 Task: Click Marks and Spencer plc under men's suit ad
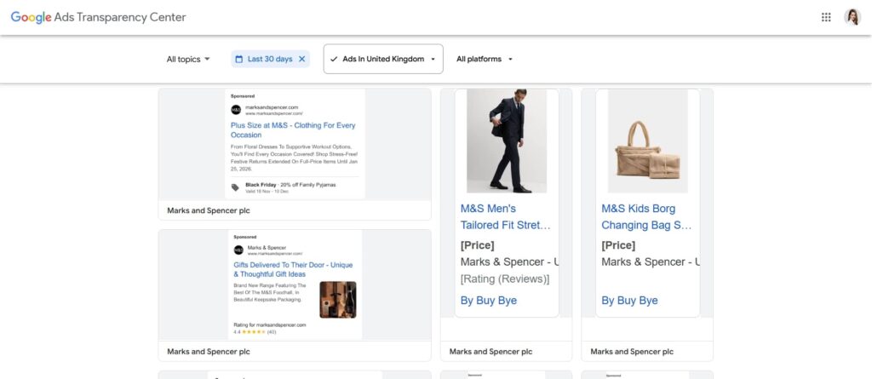click(491, 352)
